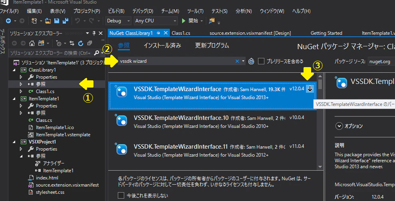Screen dimensions: 395x201
Task: Toggle the Include prerelease checkbox
Action: click(261, 61)
